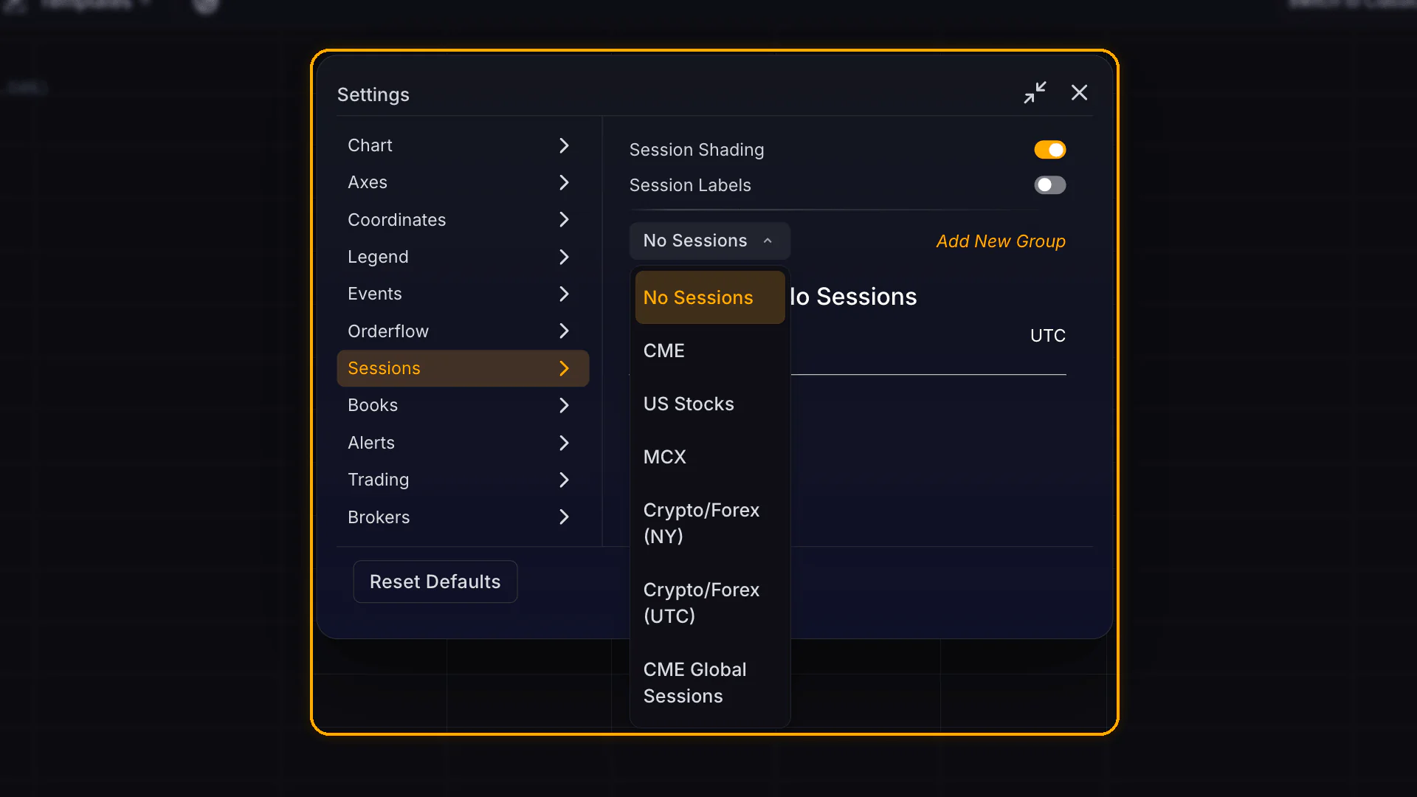1417x797 pixels.
Task: Collapse the No Sessions dropdown
Action: 709,241
